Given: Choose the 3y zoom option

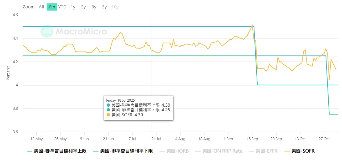Looking at the screenshot, I should coord(94,7).
